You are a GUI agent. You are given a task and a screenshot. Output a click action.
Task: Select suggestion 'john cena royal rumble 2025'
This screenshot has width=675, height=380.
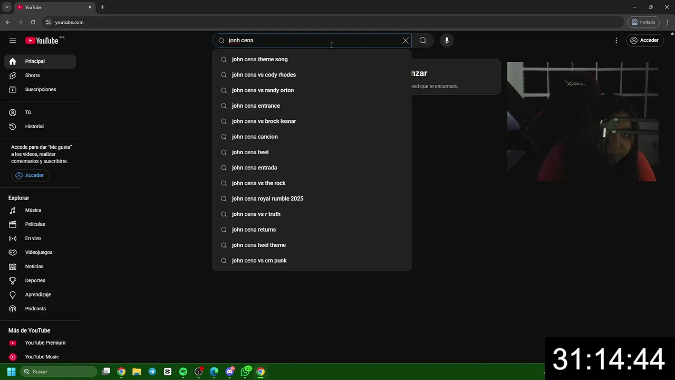[312, 199]
